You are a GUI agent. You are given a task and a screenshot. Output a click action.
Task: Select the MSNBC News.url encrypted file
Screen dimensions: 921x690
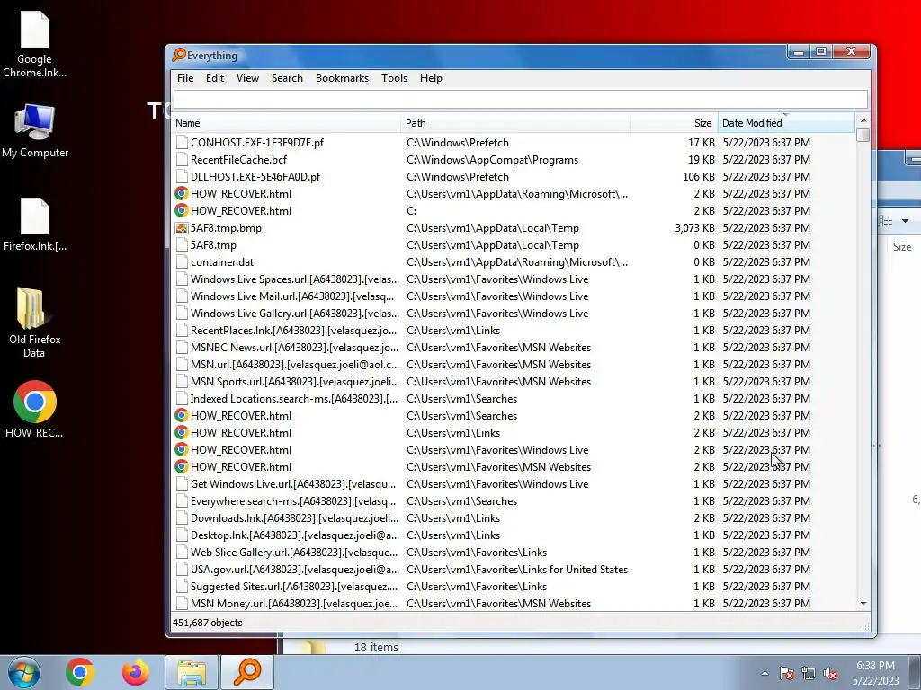(x=514, y=348)
